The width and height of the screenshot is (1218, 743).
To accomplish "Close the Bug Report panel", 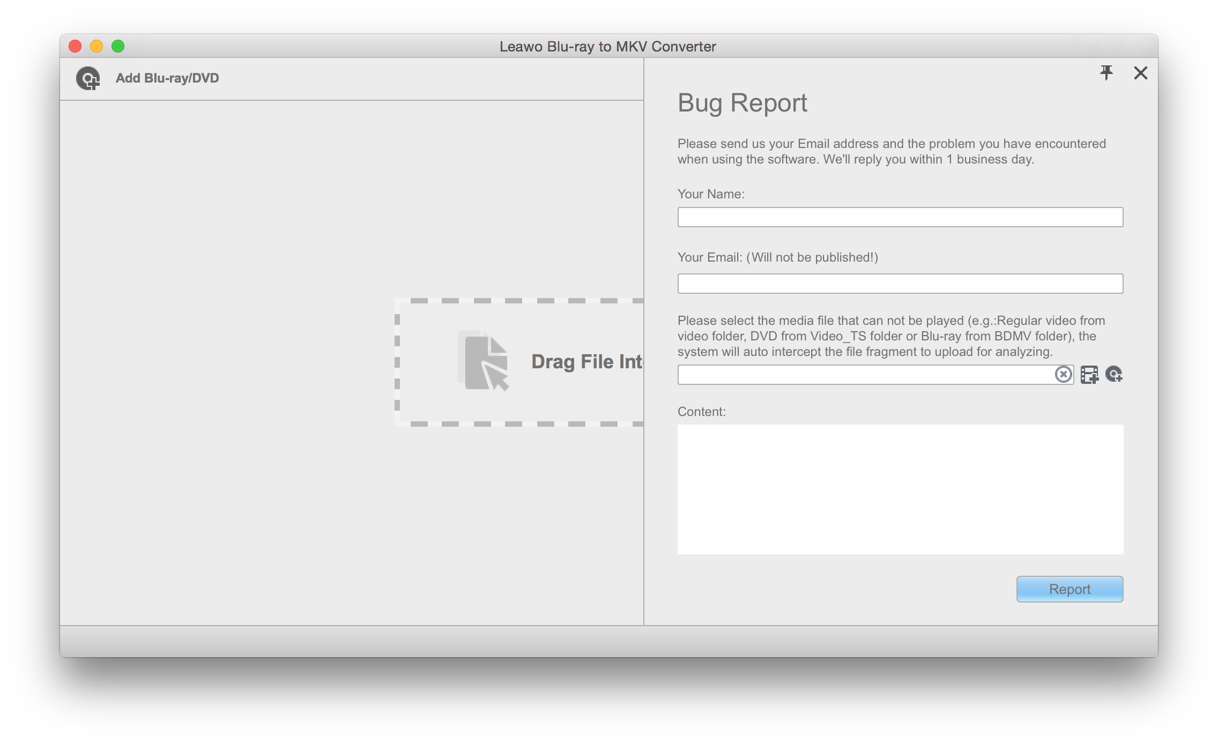I will click(1141, 73).
